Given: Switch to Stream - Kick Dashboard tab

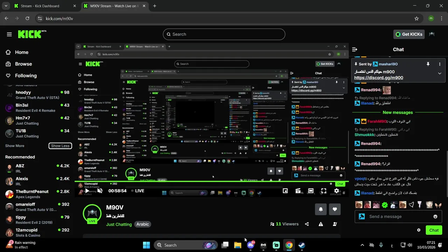Looking at the screenshot, I should pyautogui.click(x=45, y=6).
